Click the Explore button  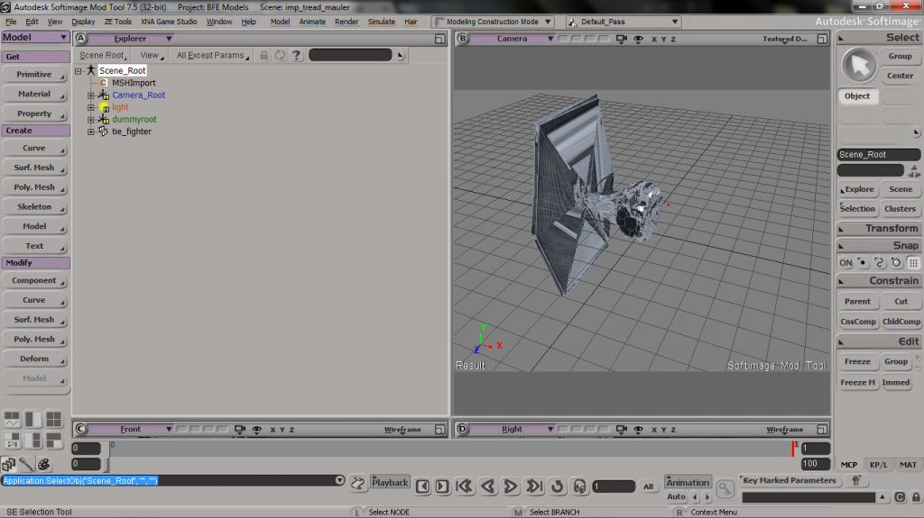point(857,189)
